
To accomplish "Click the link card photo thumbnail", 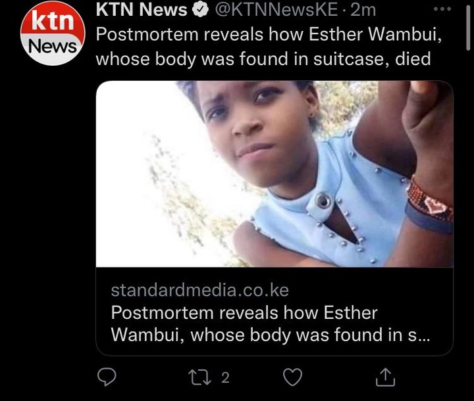I will click(275, 174).
